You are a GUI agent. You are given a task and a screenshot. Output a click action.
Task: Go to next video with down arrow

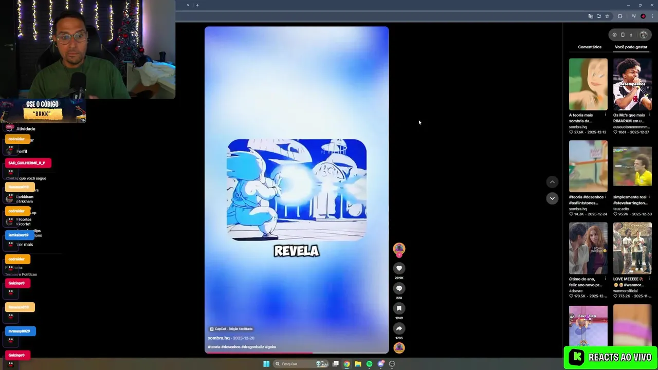pos(552,198)
